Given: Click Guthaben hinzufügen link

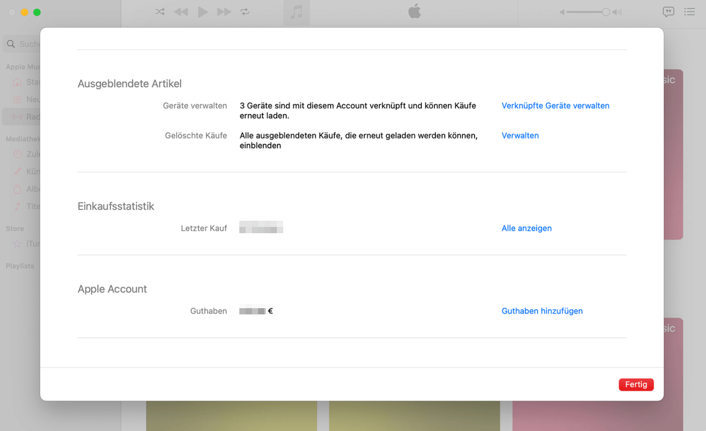Looking at the screenshot, I should [542, 311].
